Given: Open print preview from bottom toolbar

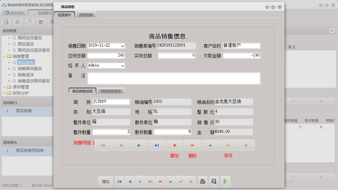Looking at the screenshot, I should [x=214, y=181].
